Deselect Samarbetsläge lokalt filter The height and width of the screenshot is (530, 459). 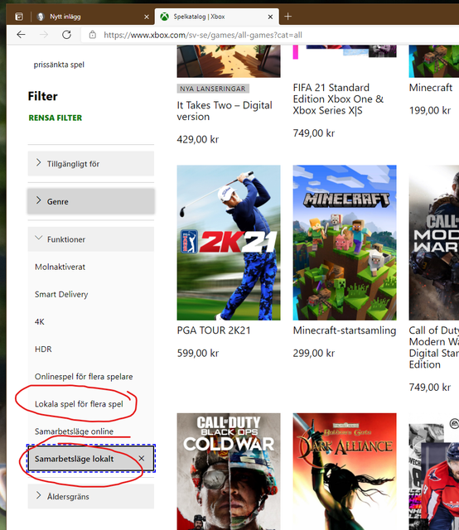click(90, 459)
